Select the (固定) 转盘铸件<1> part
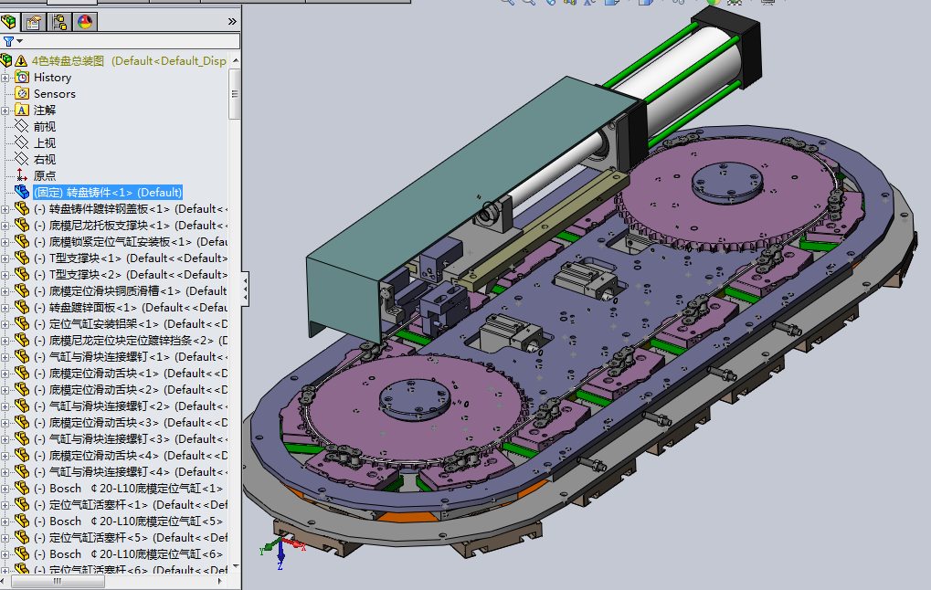 pyautogui.click(x=107, y=193)
